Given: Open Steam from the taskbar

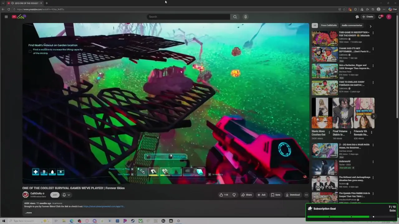Looking at the screenshot, I should click(133, 221).
